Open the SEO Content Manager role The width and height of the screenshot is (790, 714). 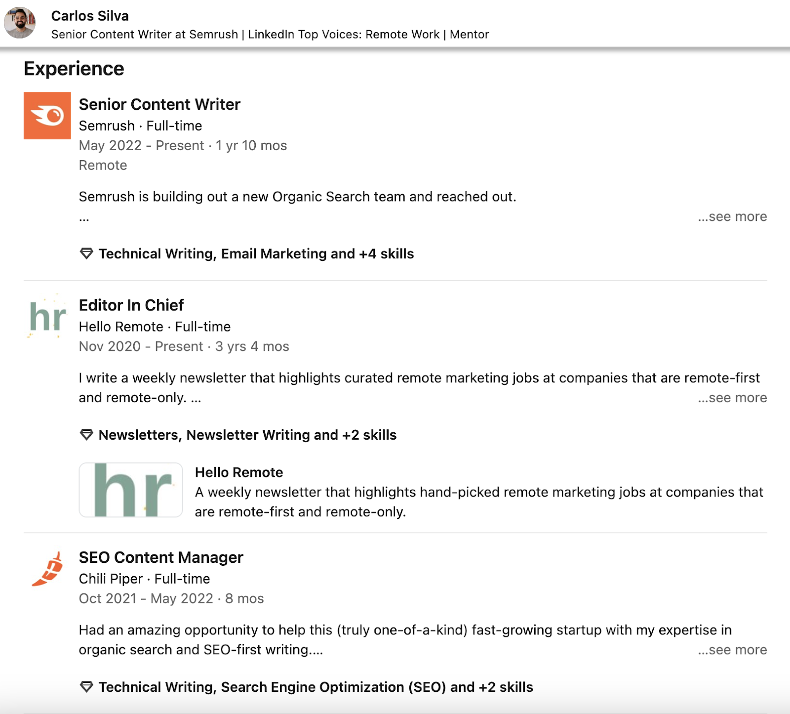point(160,557)
